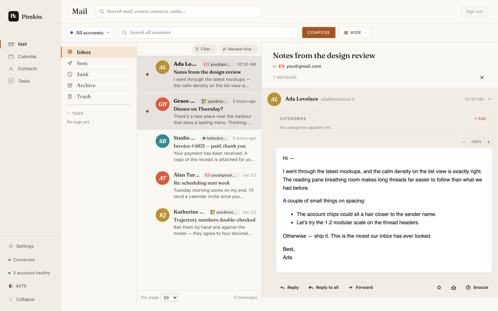
Task: Click the unread dot on Grace's email
Action: (147, 111)
